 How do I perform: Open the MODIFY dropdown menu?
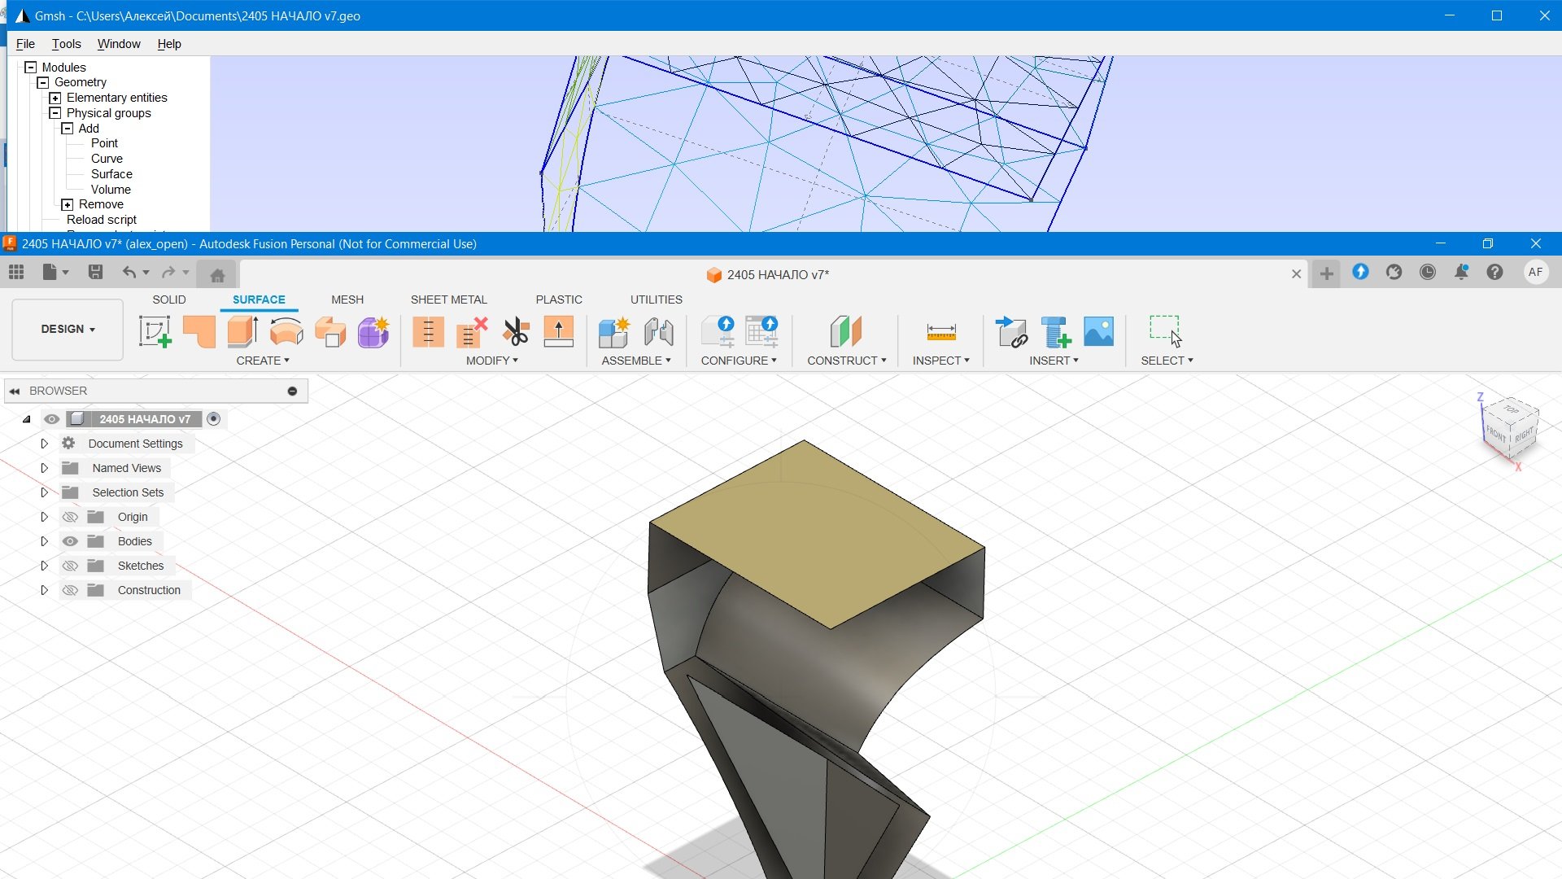pos(492,361)
